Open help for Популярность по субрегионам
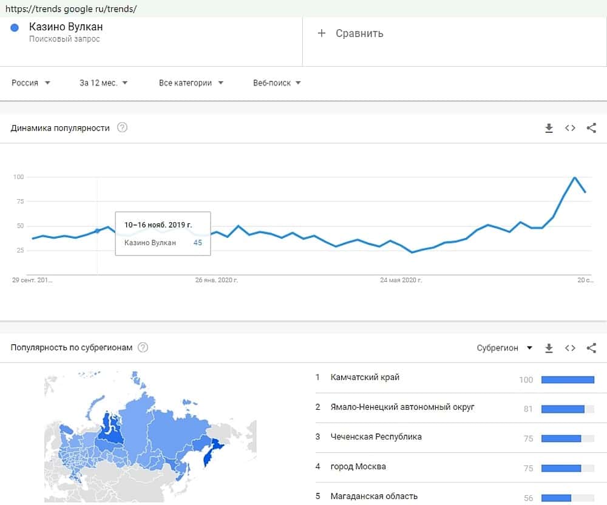 tap(143, 348)
